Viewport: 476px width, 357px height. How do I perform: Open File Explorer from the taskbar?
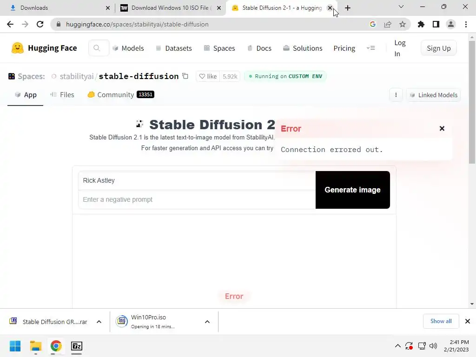point(35,346)
